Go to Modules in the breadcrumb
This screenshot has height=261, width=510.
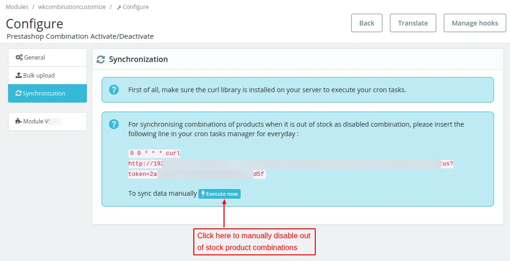(17, 7)
